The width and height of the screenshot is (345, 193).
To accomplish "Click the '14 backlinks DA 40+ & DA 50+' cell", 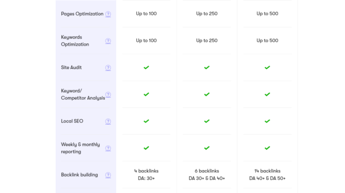I will (x=267, y=175).
